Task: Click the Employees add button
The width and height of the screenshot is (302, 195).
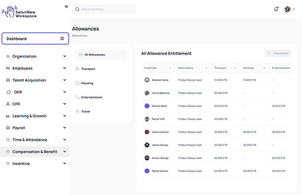Action: coord(278,53)
